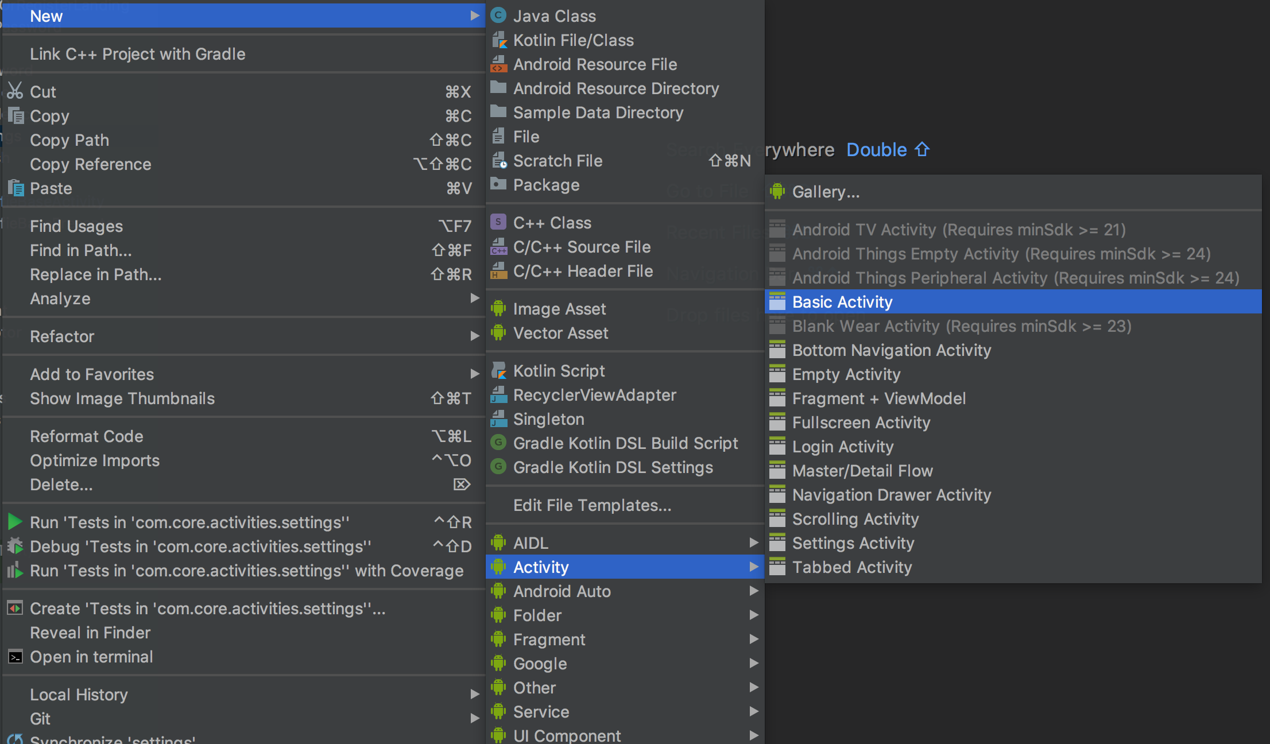Click the Scratch File icon

point(498,160)
